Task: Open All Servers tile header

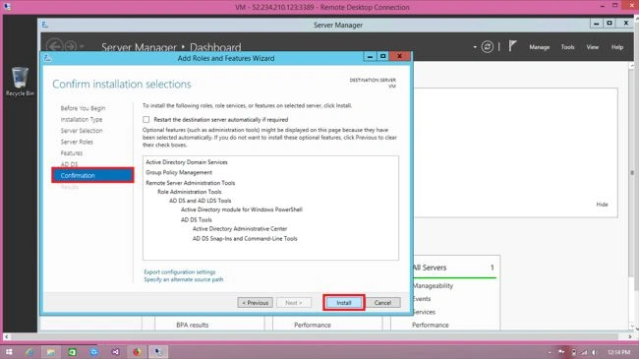Action: pos(430,268)
